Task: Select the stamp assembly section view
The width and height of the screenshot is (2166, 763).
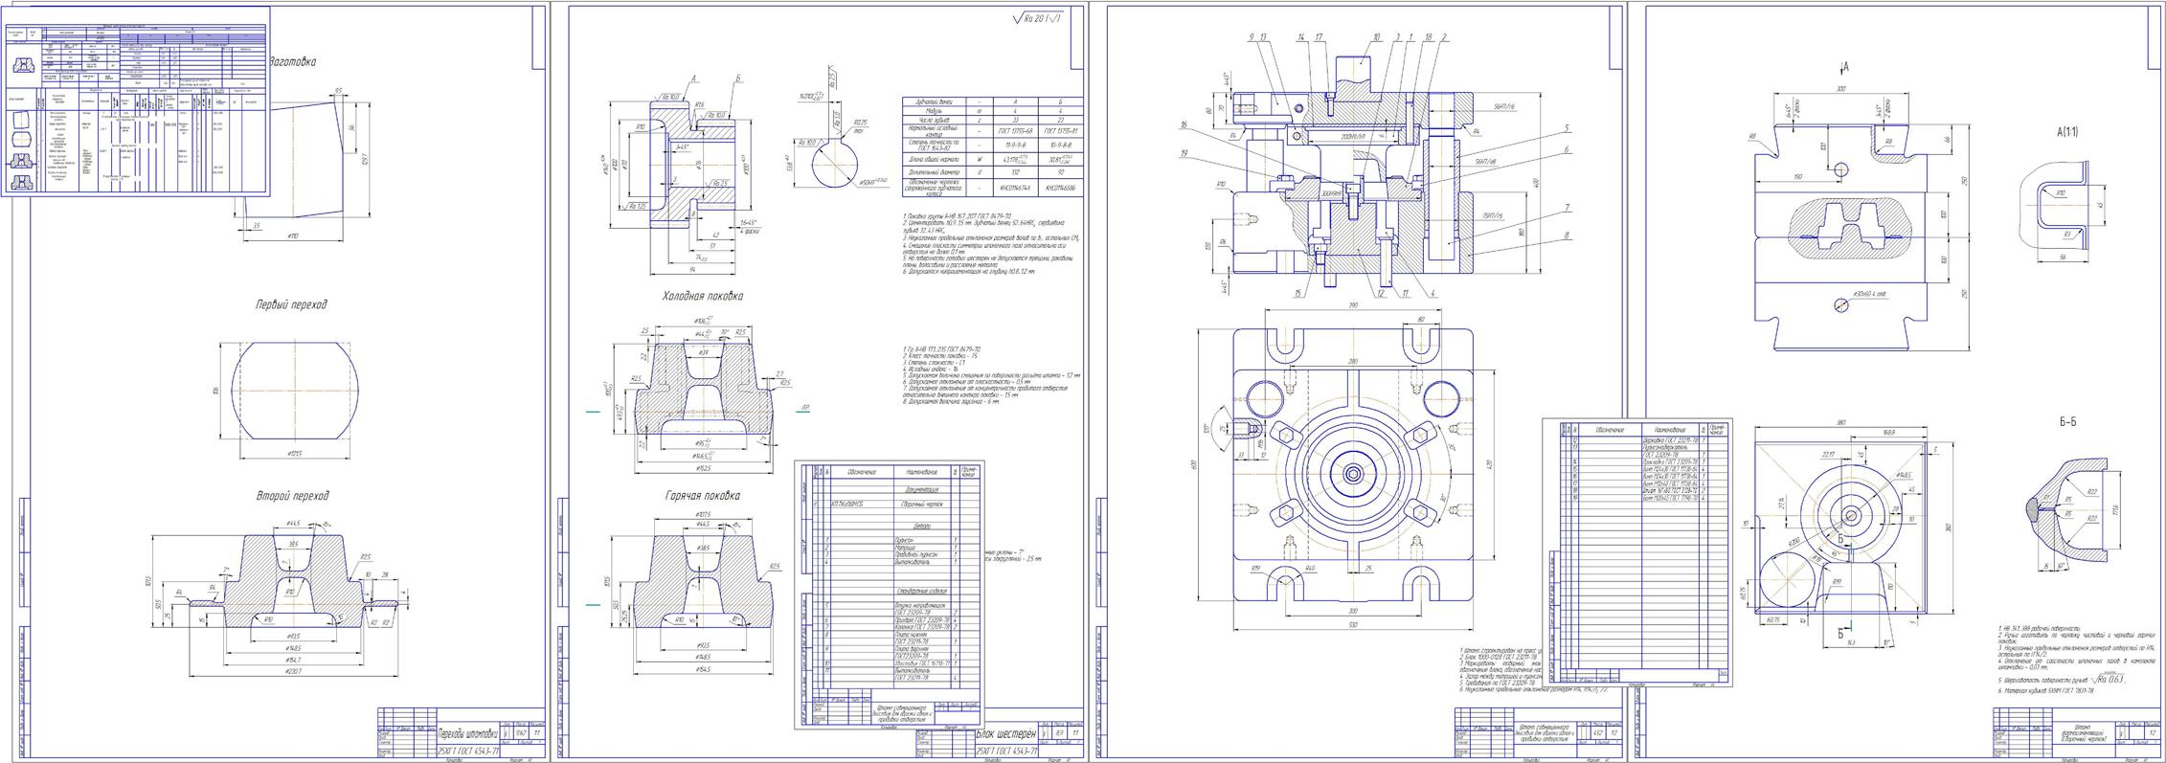Action: (1355, 170)
